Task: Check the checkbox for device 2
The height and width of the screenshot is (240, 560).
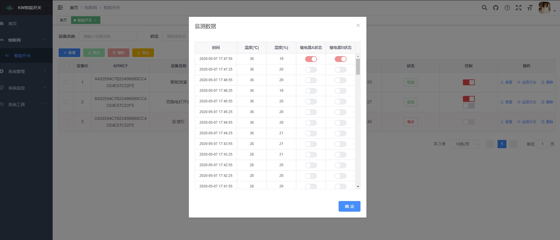Action: tap(66, 102)
